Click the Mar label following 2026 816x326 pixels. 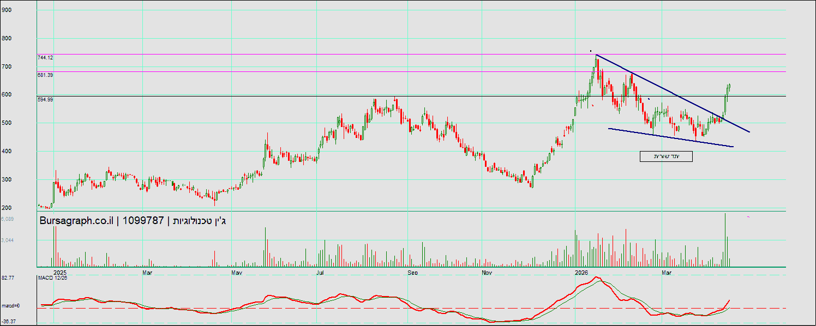(666, 271)
